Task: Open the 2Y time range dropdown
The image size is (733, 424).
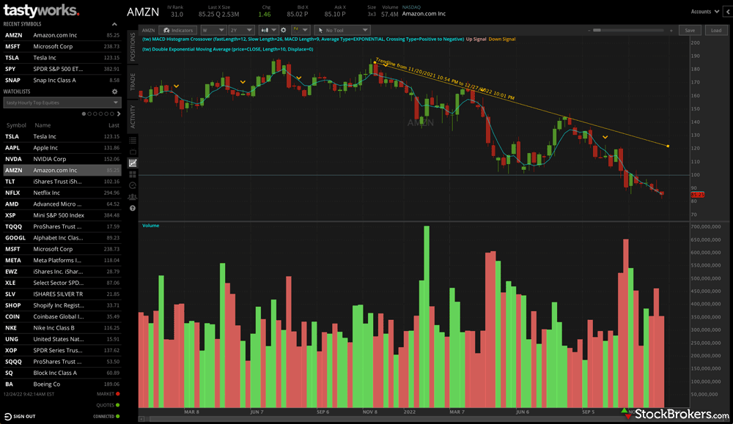Action: click(242, 30)
